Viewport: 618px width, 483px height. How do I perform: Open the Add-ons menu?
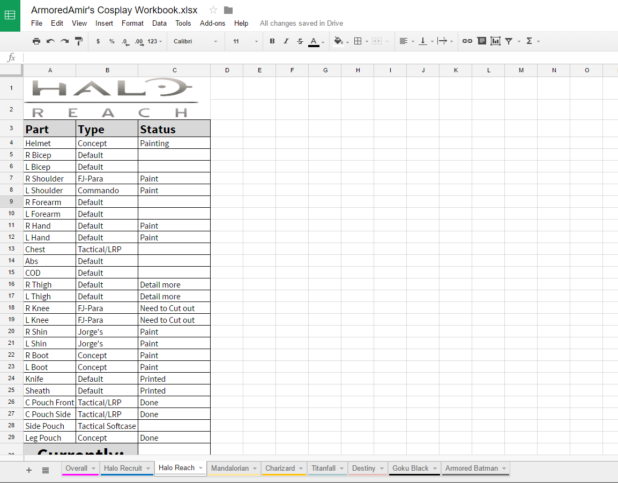coord(212,23)
